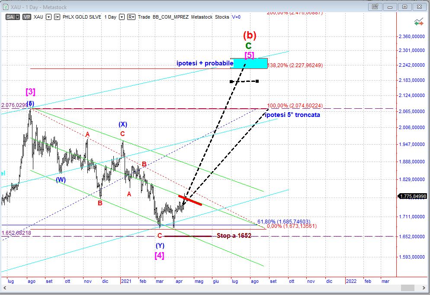Screen dimensions: 430x295
Task: Click the Metastock chart window icon
Action: tap(6, 7)
